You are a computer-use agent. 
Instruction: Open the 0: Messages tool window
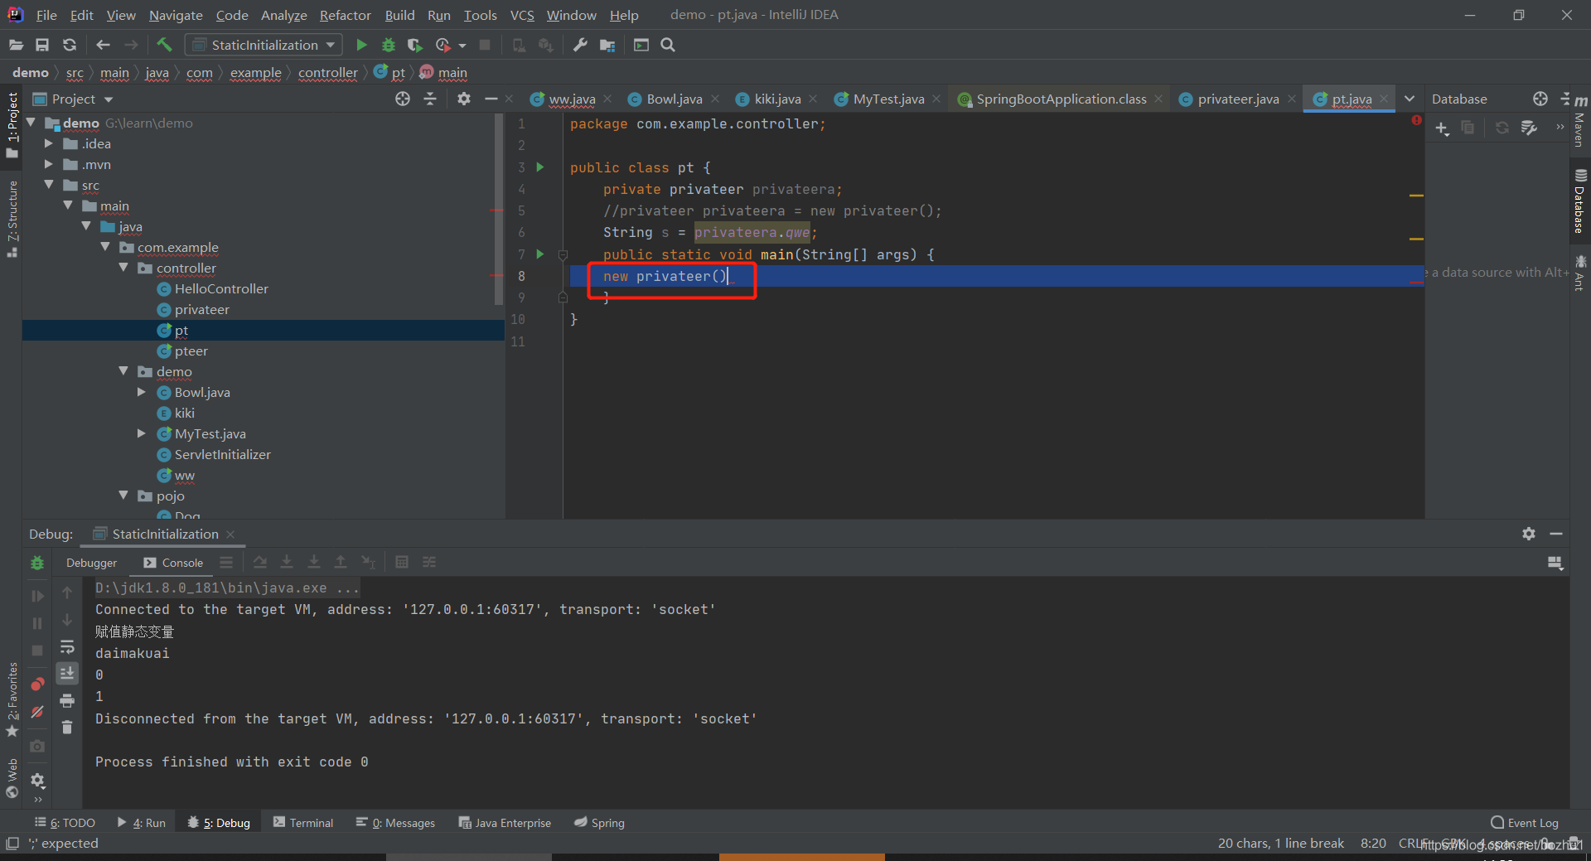395,823
